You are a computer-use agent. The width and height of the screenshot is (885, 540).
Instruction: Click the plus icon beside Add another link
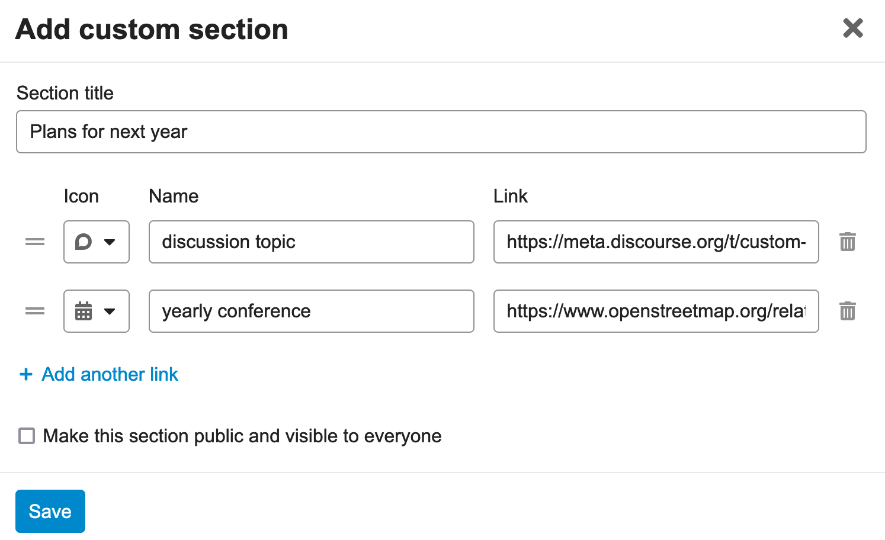(26, 374)
